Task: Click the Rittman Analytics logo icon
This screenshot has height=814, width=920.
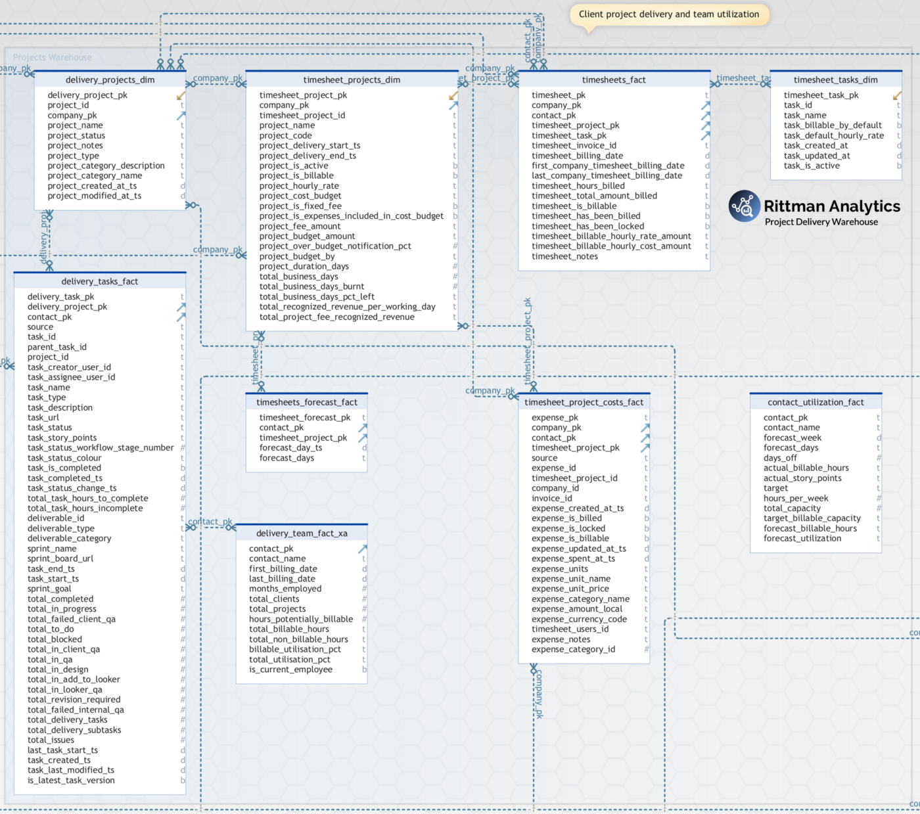Action: (744, 206)
